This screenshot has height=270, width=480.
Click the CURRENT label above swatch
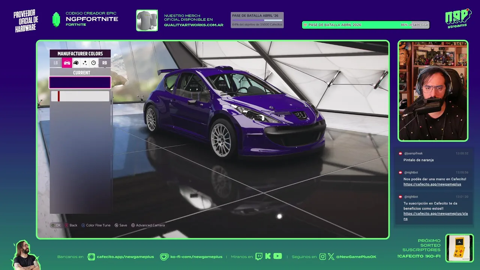(81, 73)
